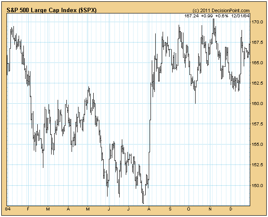Click the 157.5 price axis label

point(257,124)
